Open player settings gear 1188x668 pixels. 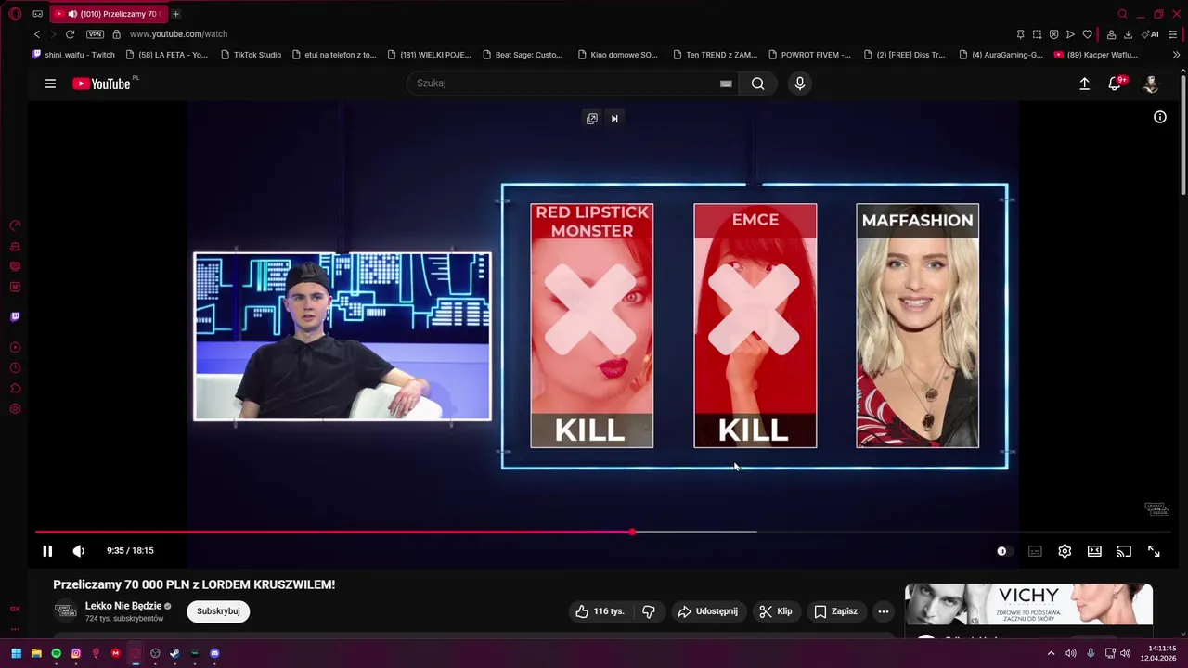(1065, 551)
